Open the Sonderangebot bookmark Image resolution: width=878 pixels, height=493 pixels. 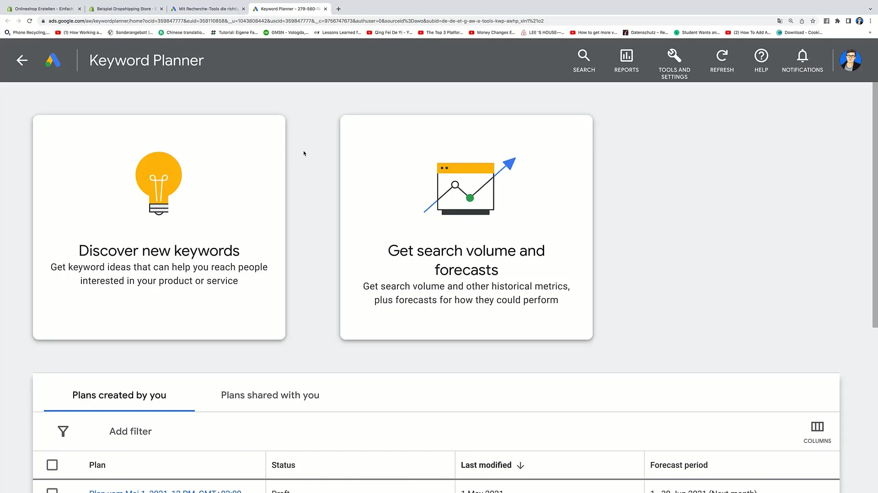130,32
